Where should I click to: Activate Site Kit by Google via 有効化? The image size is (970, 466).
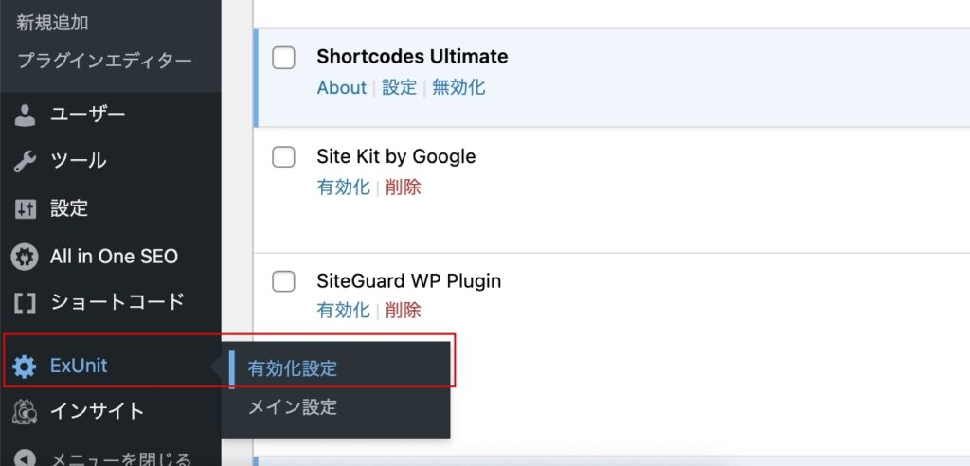tap(343, 187)
